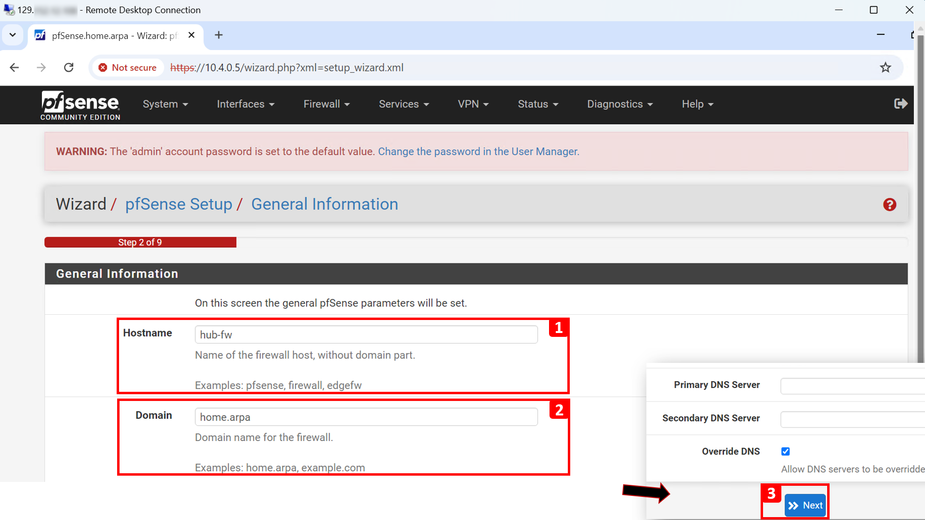Click the Hostname field label

(x=147, y=333)
